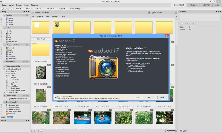
Task: Switch to the 365 mode tab
Action: click(217, 5)
